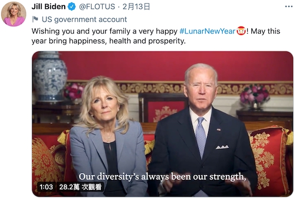
Task: Open the #LunarNewYear hashtag
Action: (207, 31)
